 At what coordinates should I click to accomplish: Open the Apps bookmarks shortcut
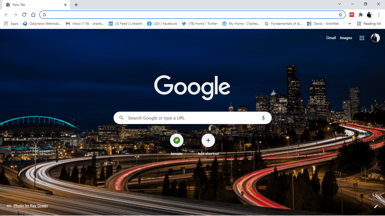click(x=11, y=23)
